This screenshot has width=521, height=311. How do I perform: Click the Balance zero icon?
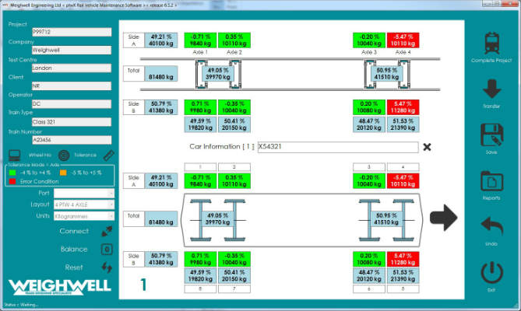click(107, 250)
